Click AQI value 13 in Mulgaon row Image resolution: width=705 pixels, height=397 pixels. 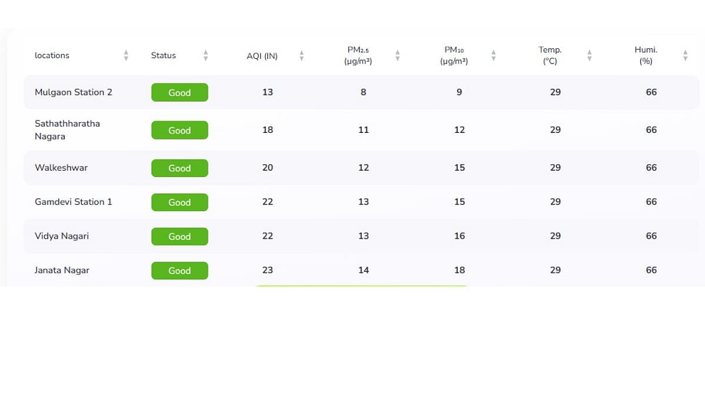tap(268, 92)
